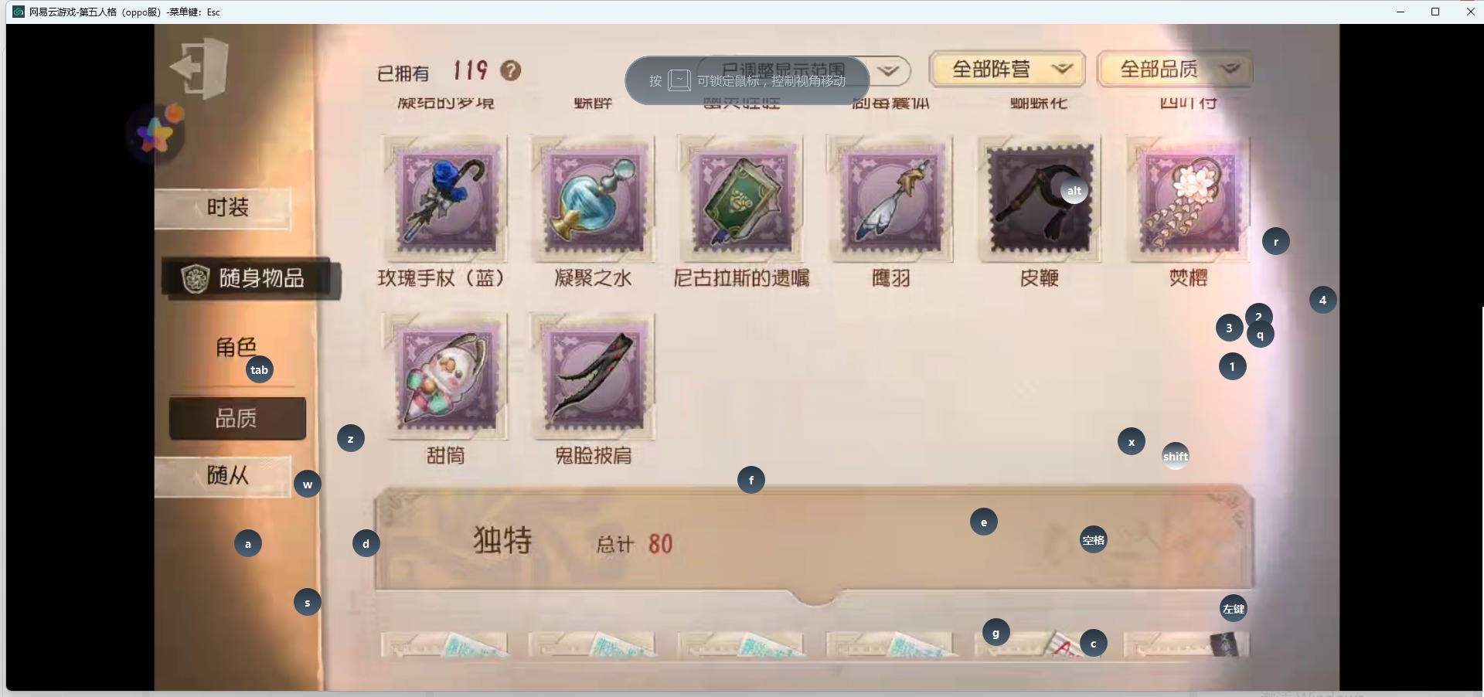
Task: Choose the 甜筒 ice cream accessory
Action: coord(445,376)
